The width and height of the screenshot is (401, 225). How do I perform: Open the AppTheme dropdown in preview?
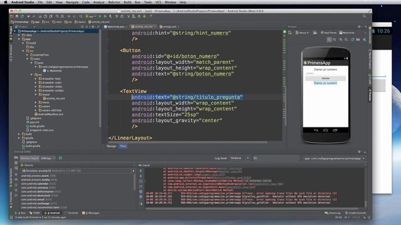(329, 32)
